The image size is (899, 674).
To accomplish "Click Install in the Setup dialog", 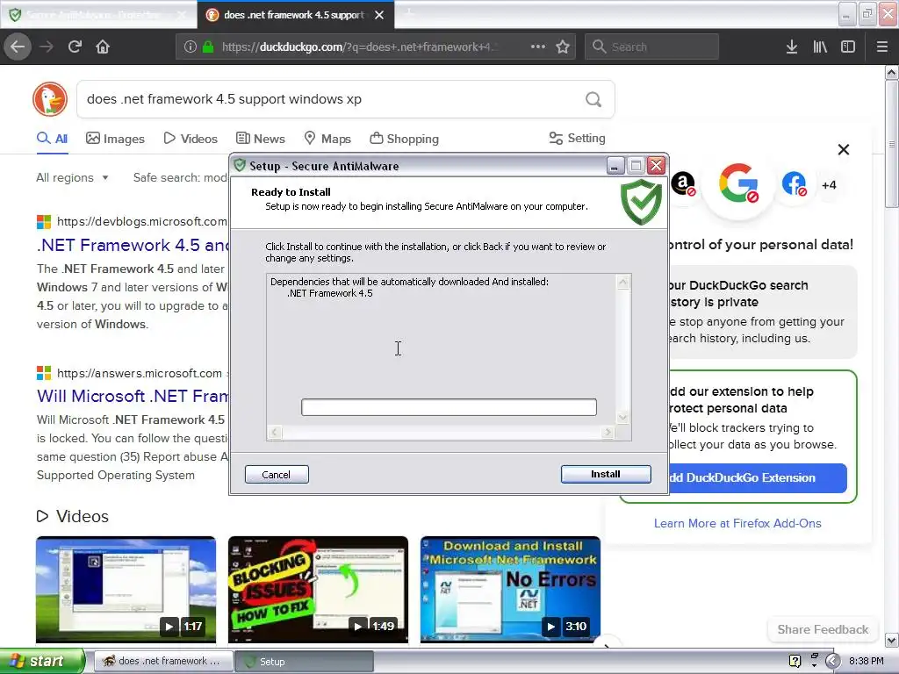I will [x=606, y=474].
